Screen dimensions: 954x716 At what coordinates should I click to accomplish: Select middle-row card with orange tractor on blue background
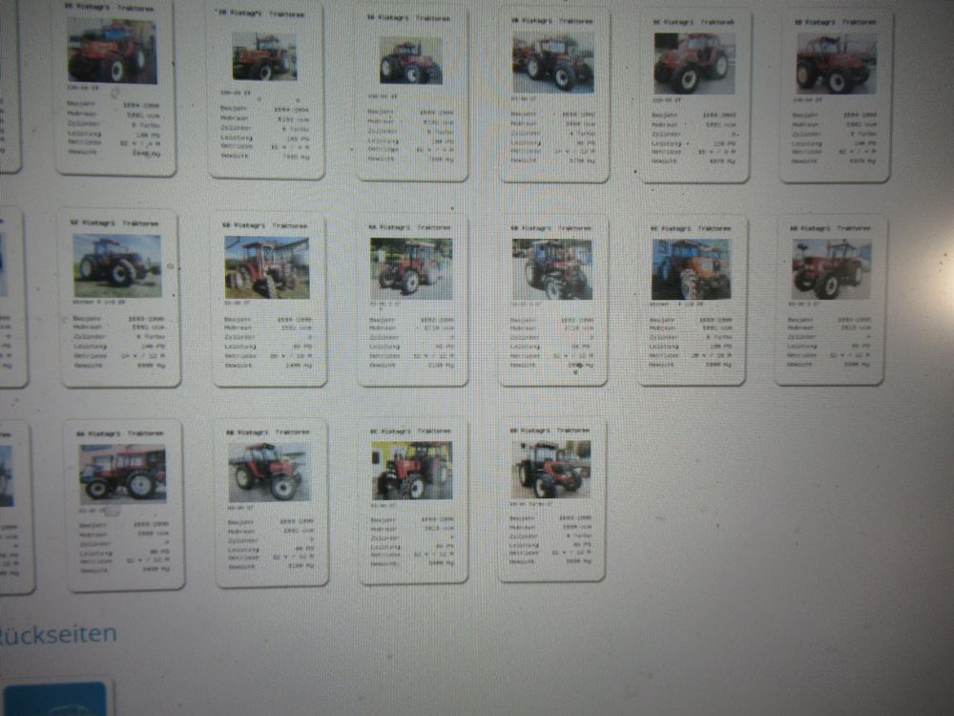(692, 300)
